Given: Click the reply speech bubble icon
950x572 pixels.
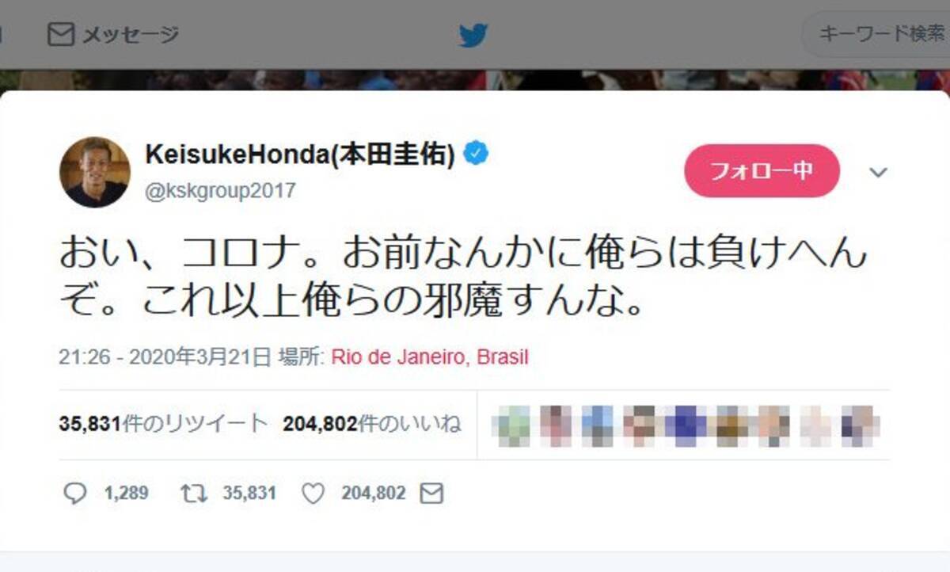Looking at the screenshot, I should pos(74,494).
